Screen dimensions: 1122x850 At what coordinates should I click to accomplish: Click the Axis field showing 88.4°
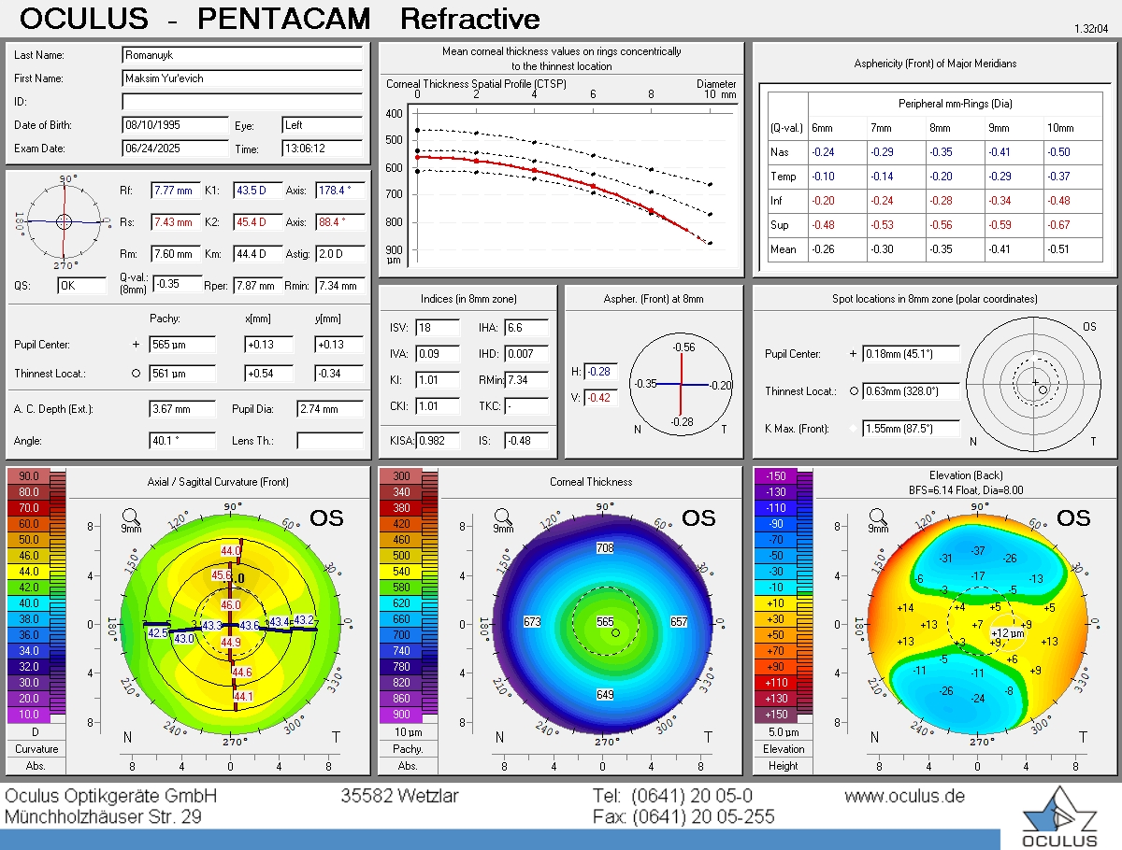click(x=340, y=222)
